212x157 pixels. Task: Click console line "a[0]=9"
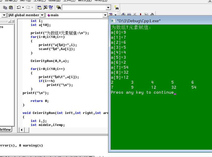(118, 32)
